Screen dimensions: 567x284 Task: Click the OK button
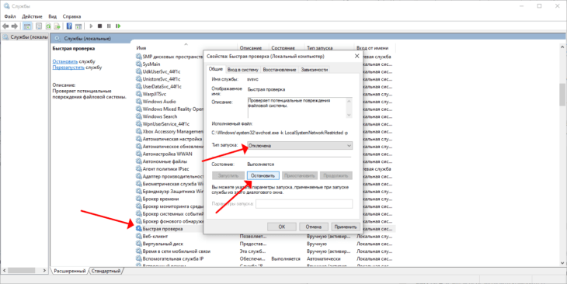click(x=282, y=227)
